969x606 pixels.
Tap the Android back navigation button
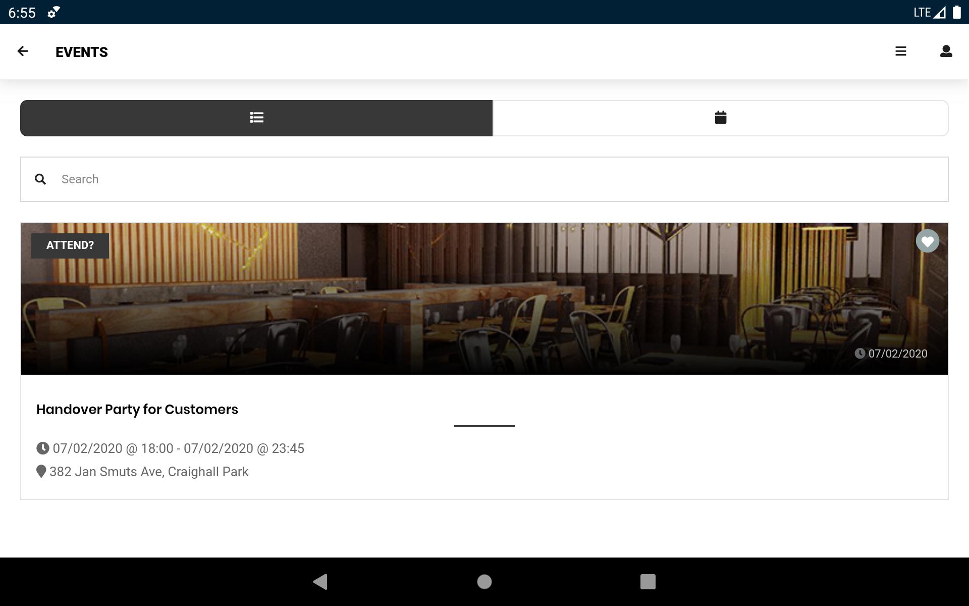coord(320,582)
